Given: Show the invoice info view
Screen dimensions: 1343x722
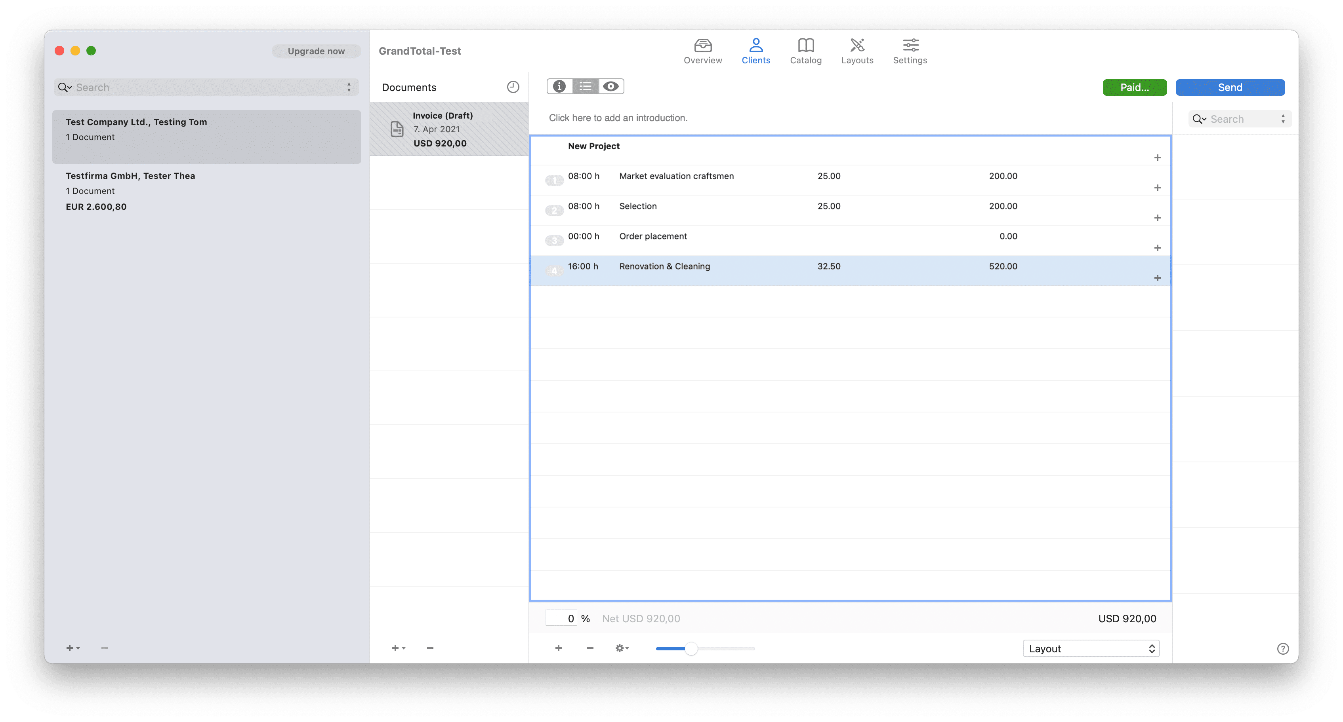Looking at the screenshot, I should 559,86.
